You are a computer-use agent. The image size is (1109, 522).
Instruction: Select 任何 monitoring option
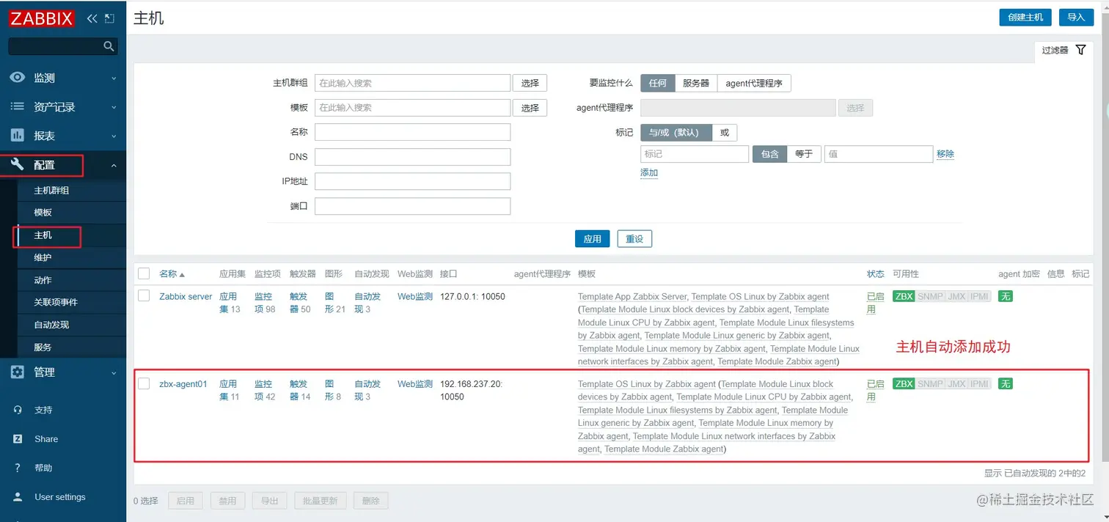pos(658,83)
